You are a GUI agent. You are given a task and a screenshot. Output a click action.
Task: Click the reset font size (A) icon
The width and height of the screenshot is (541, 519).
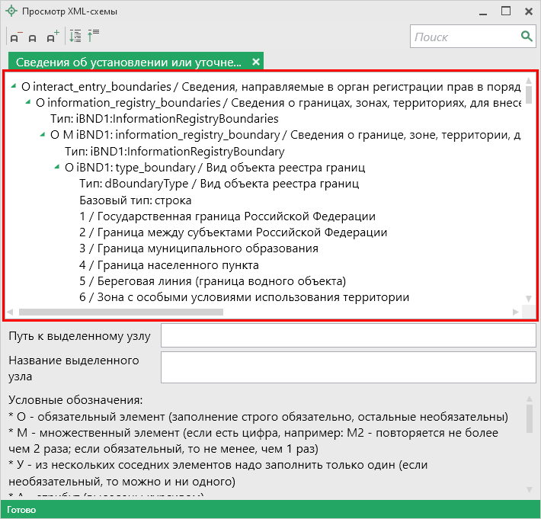coord(33,37)
